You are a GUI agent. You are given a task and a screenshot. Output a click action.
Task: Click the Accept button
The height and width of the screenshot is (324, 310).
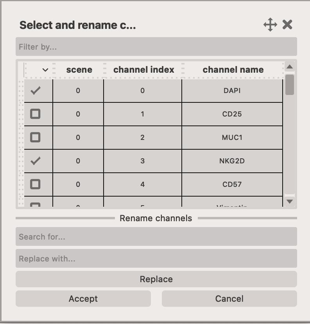click(83, 298)
